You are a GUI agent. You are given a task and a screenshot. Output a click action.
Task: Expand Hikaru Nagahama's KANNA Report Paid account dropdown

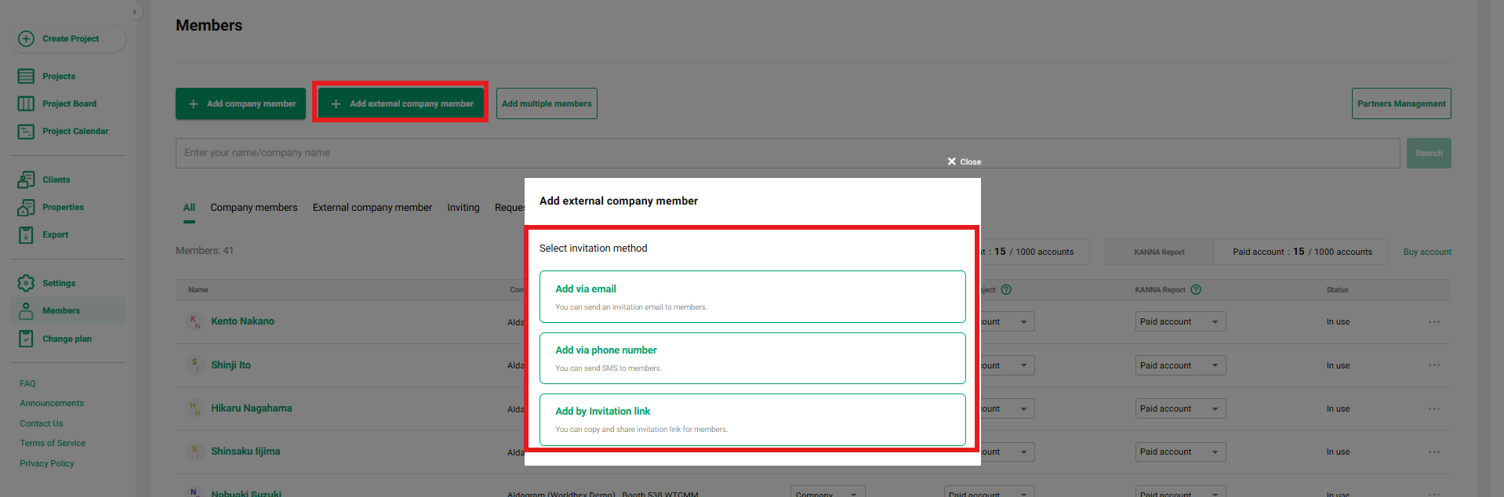[1180, 408]
